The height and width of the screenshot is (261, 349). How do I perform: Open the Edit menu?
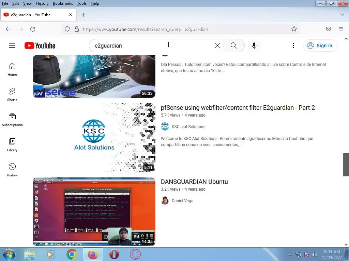point(15,3)
